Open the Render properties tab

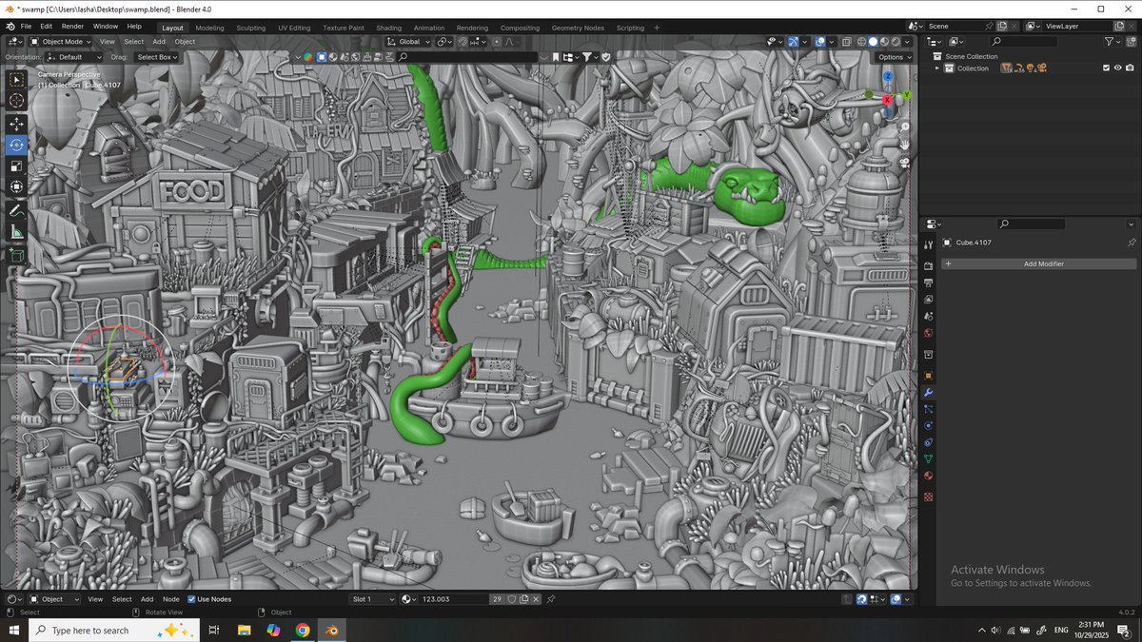pos(929,266)
